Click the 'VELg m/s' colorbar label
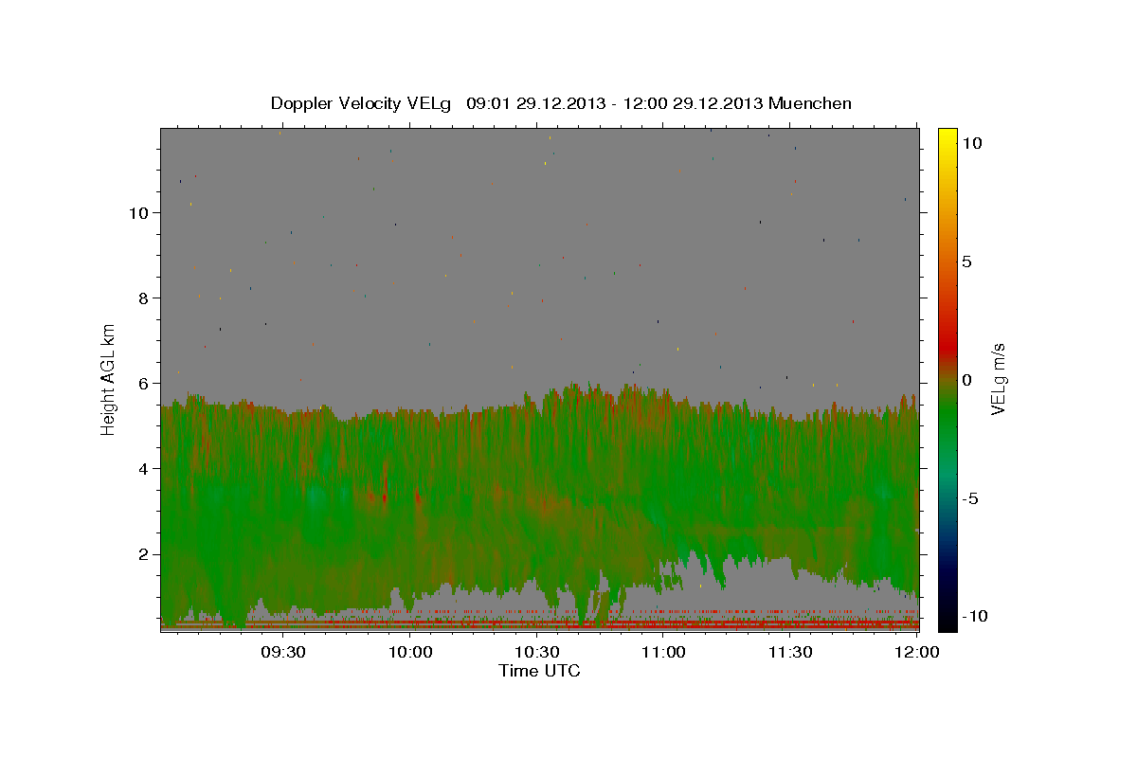The width and height of the screenshot is (1137, 758). [998, 379]
